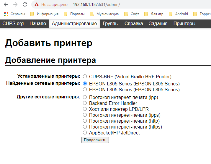Open the Информация bookmark folder
The height and width of the screenshot is (164, 211).
[x=44, y=14]
